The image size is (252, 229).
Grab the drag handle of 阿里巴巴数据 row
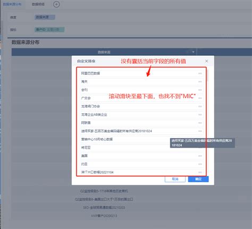200,73
